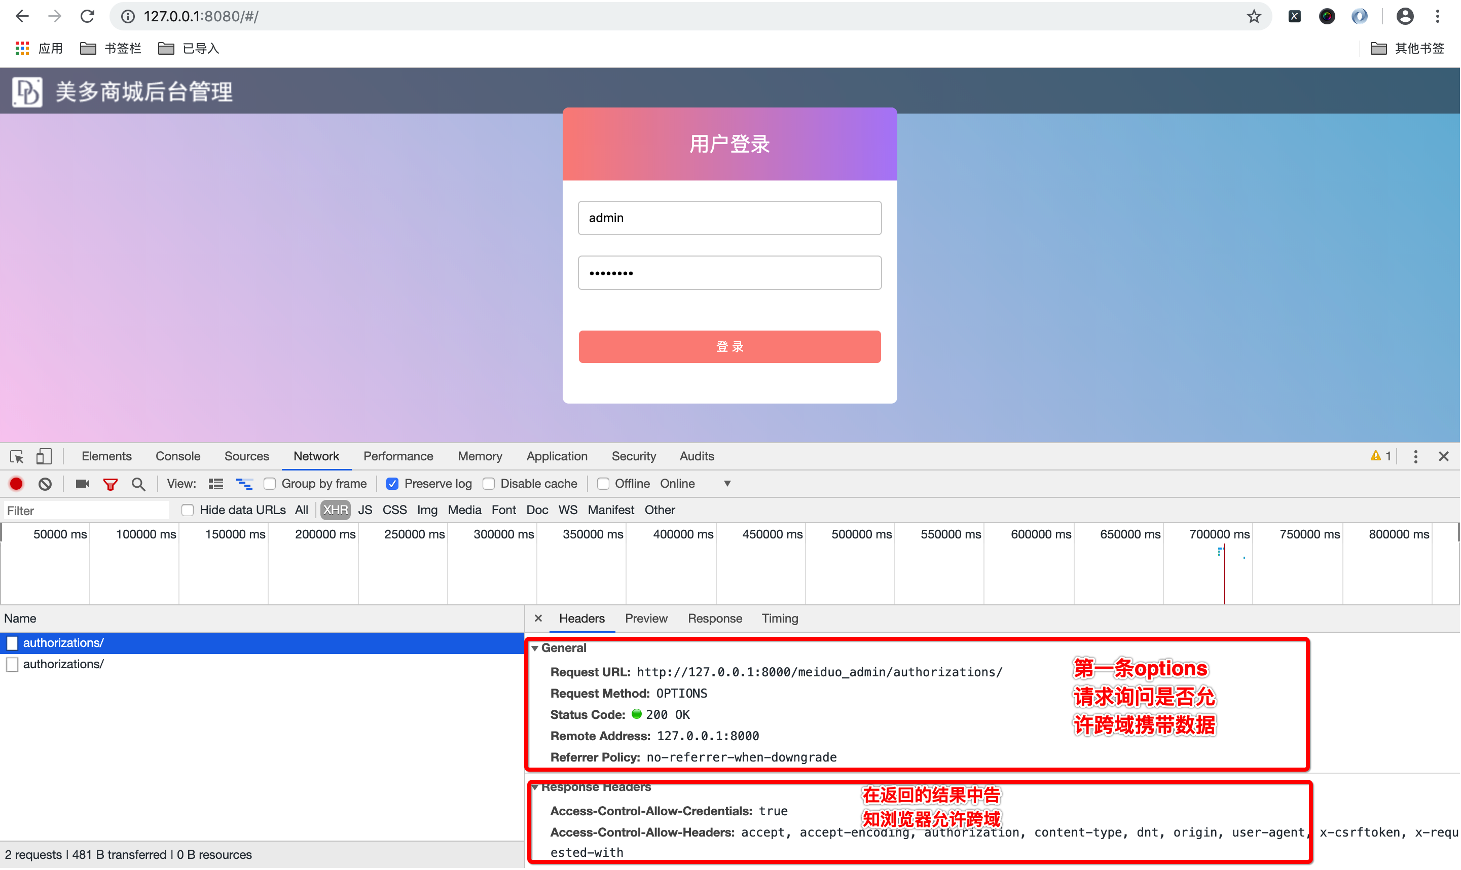The image size is (1461, 870).
Task: Click the red 登录 login button
Action: (729, 346)
